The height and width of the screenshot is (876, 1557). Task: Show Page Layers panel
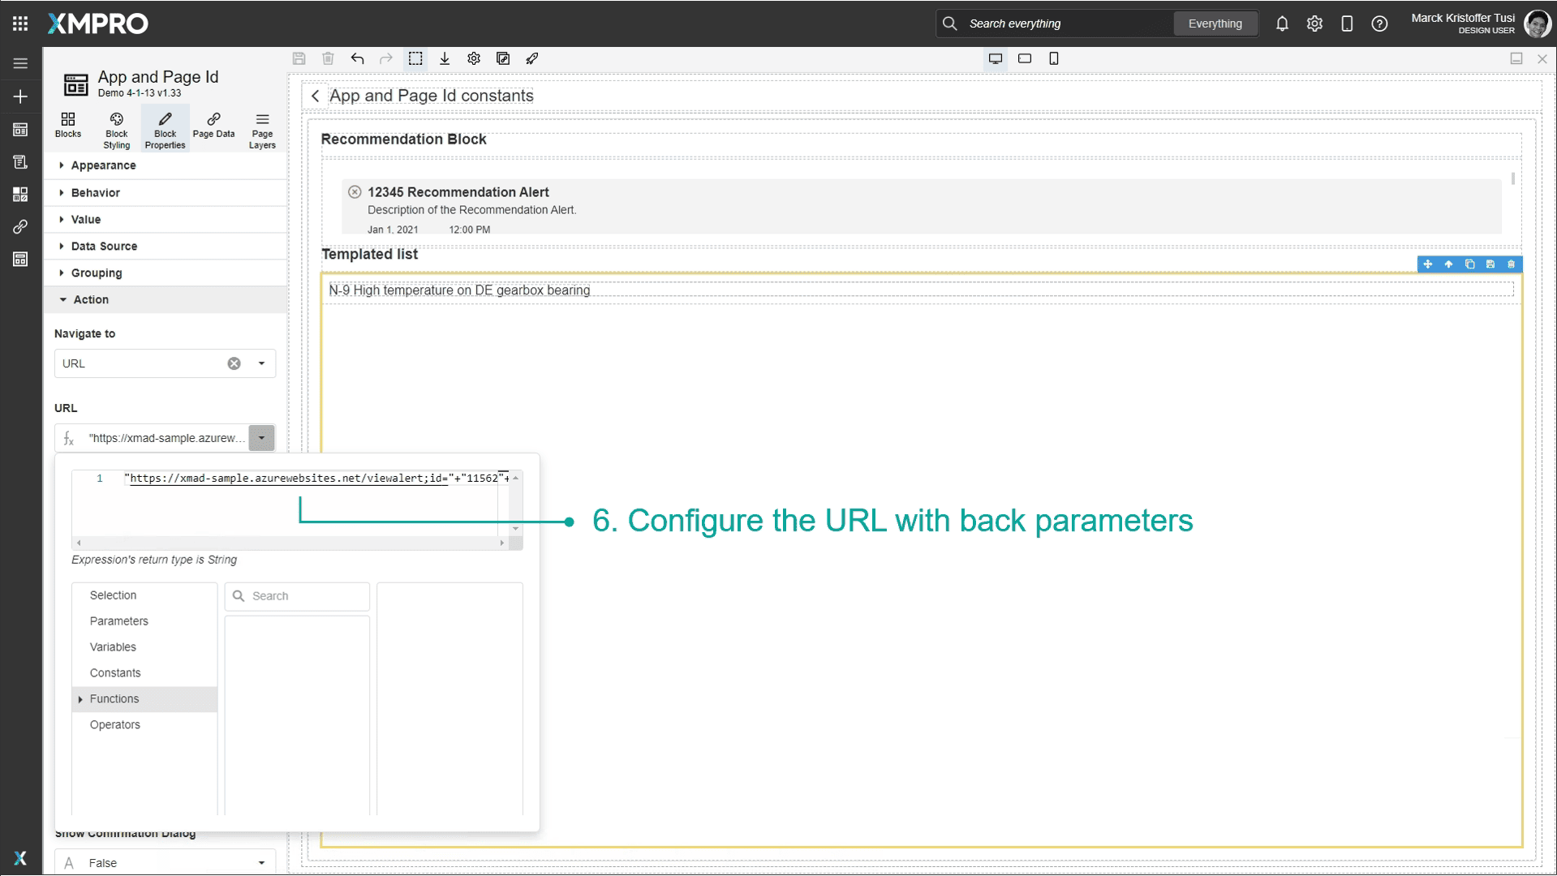(x=261, y=128)
